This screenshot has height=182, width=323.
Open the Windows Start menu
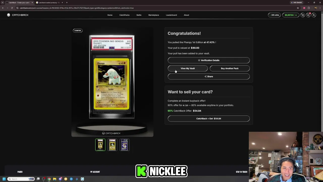4,179
